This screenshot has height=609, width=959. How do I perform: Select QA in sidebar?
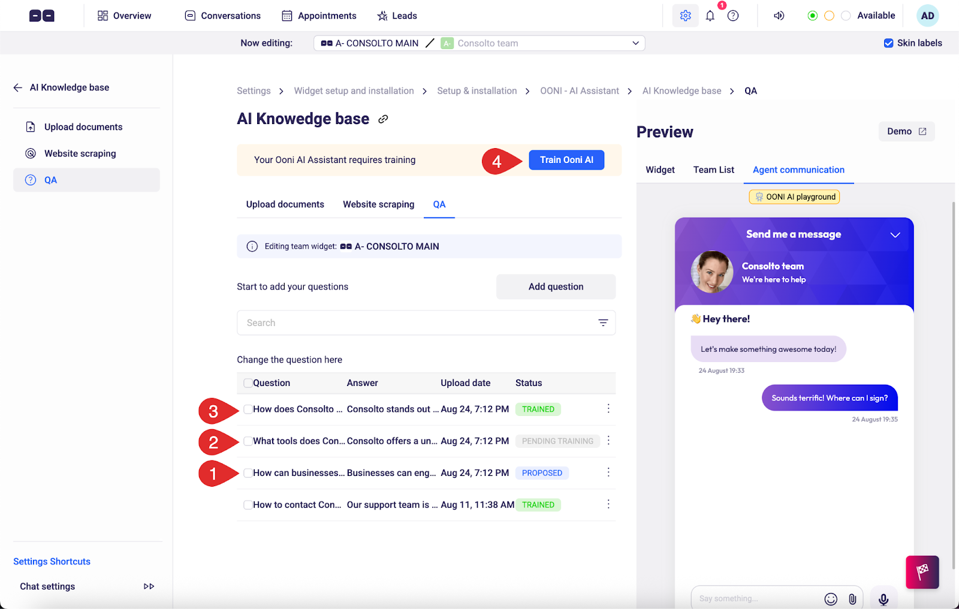click(x=86, y=180)
